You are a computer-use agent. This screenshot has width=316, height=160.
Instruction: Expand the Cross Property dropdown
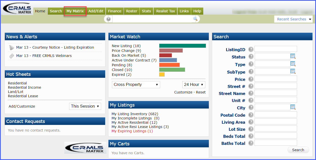(x=136, y=85)
